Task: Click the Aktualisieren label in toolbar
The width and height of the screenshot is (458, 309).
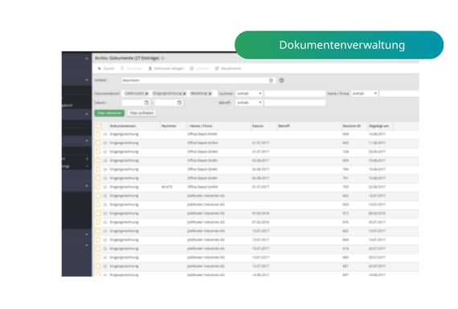Action: (231, 68)
